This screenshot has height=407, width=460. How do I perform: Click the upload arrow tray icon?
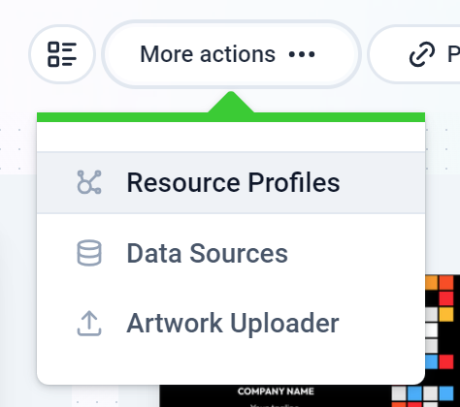pos(89,324)
